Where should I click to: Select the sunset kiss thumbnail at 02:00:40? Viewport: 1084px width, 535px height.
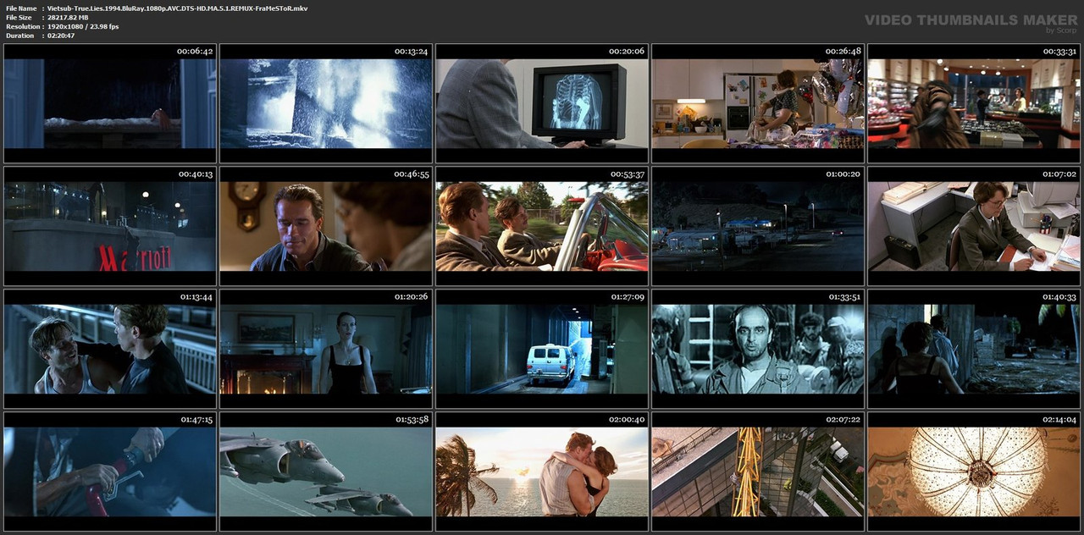542,472
